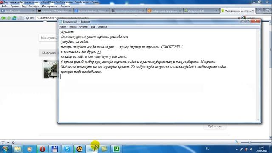Open the media player taskbar icon

click(29, 149)
